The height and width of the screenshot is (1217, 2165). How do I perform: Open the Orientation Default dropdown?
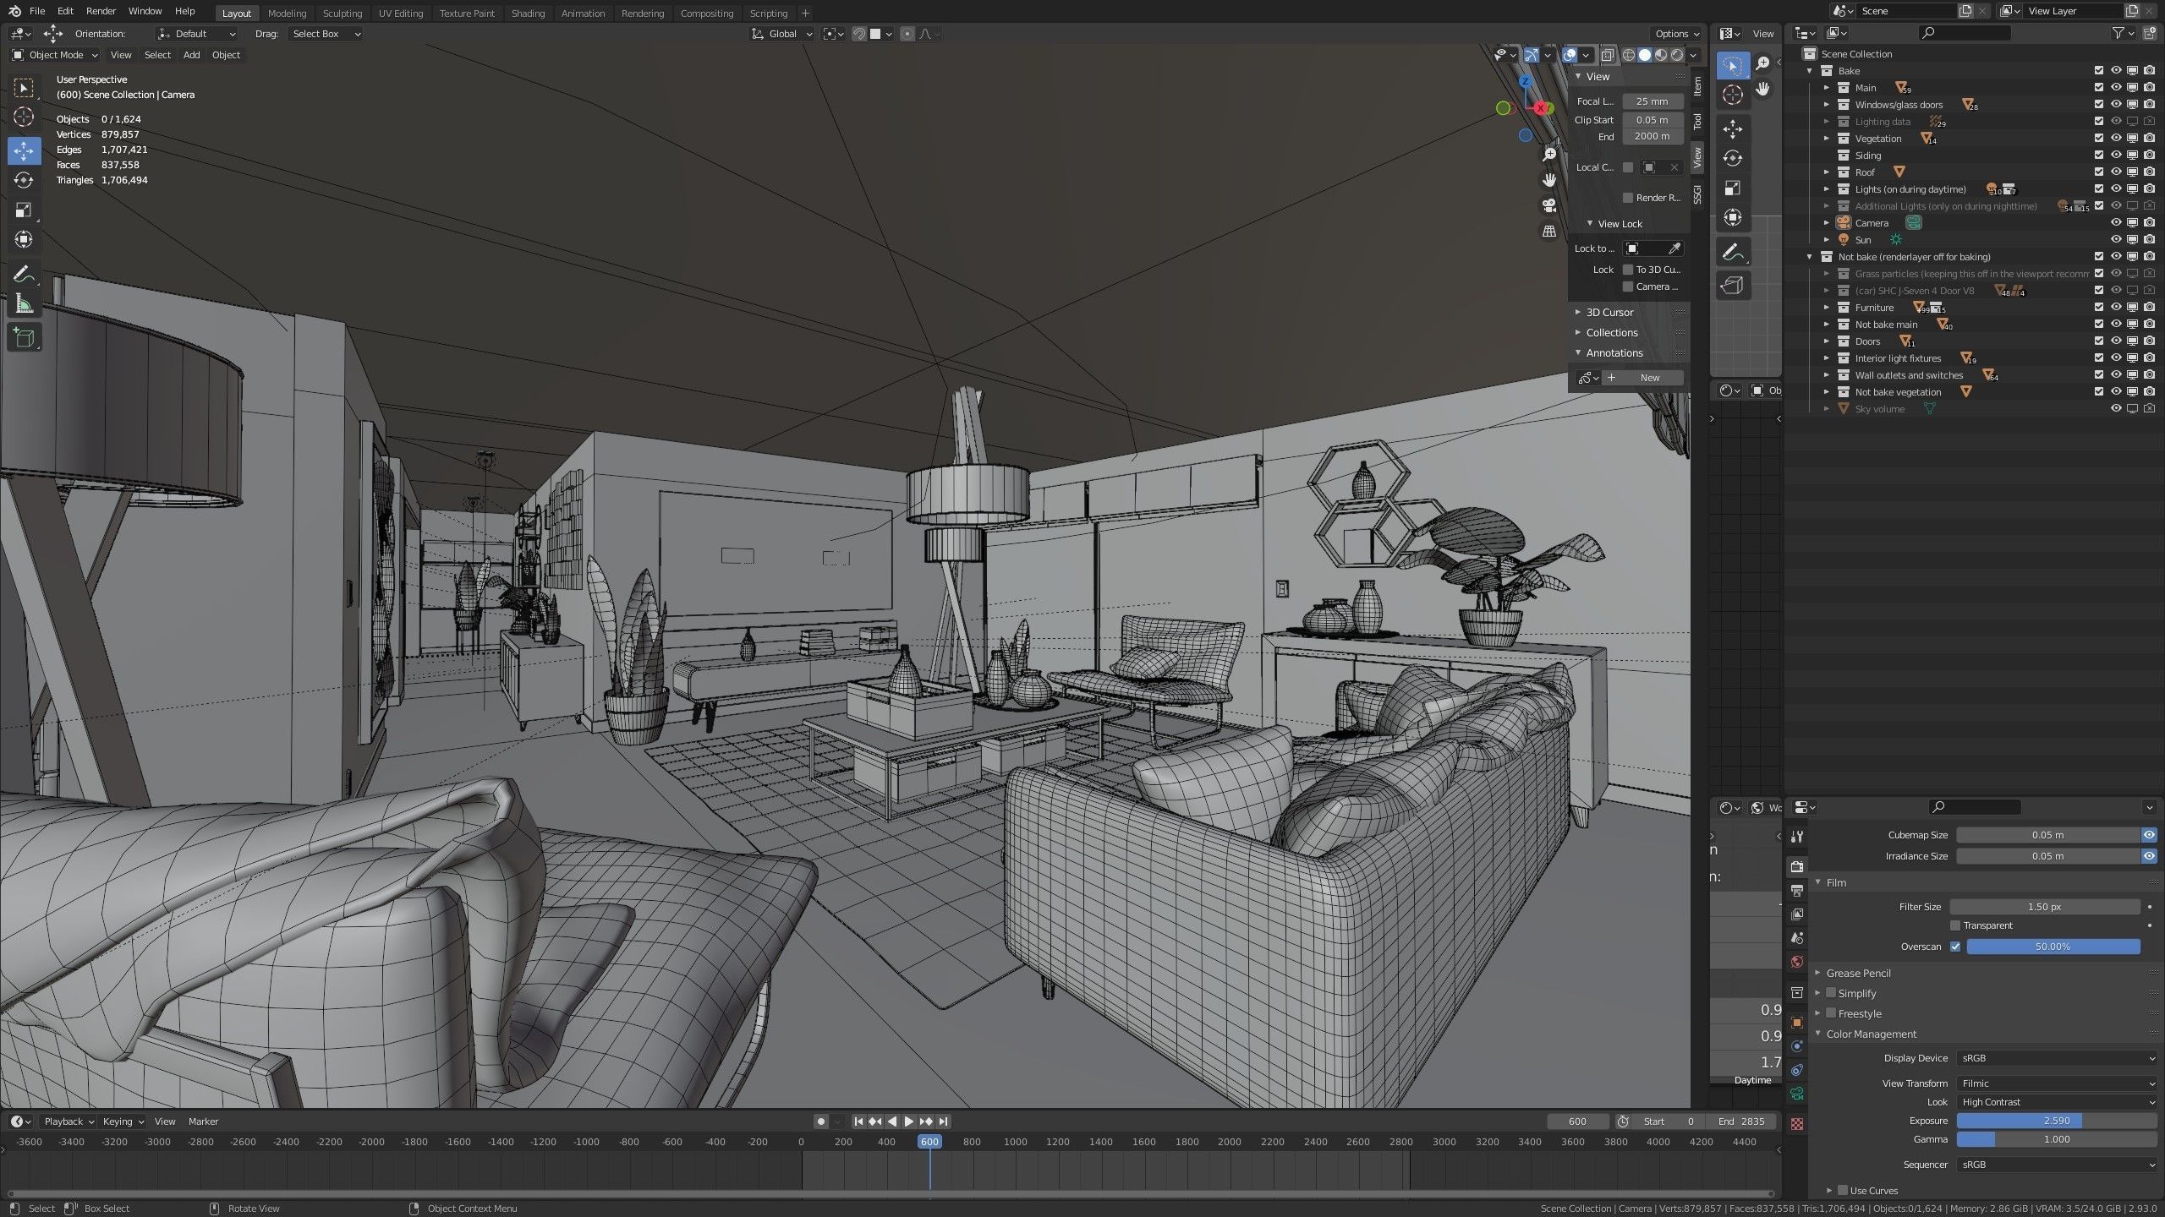coord(196,34)
